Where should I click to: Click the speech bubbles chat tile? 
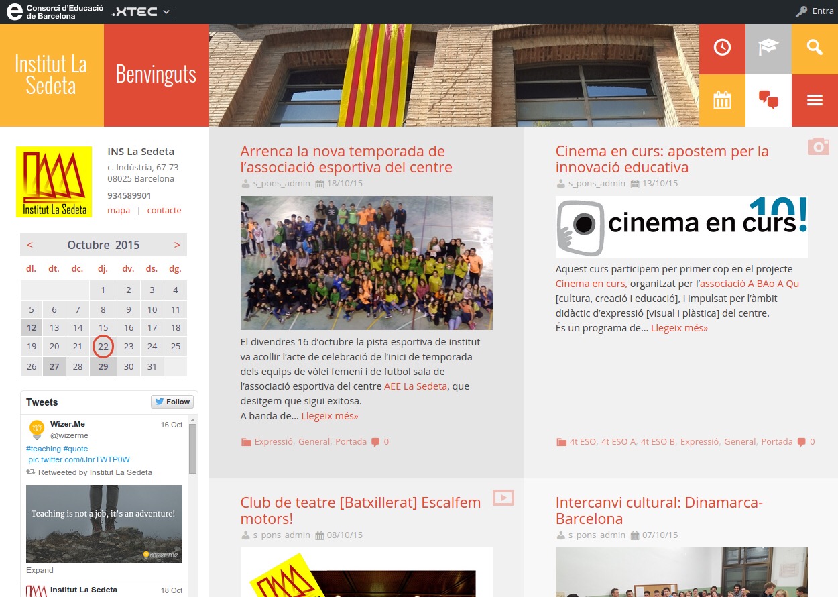coord(768,101)
